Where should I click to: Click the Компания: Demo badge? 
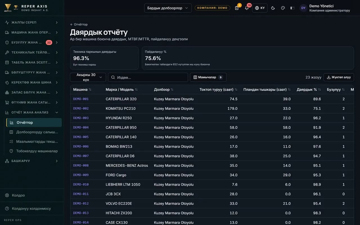(x=212, y=8)
